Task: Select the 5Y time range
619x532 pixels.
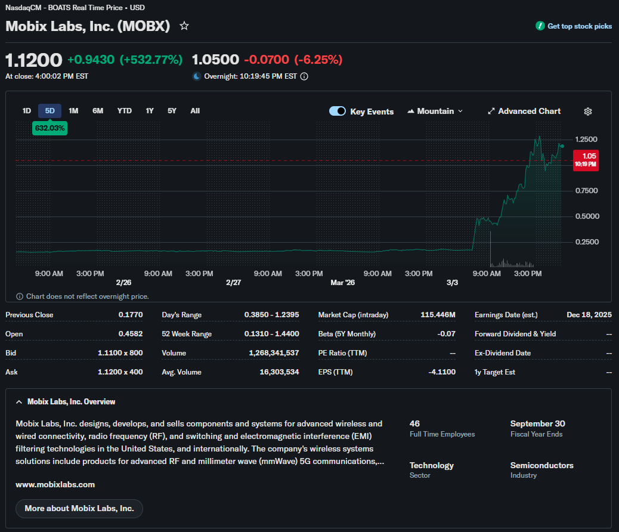Action: pyautogui.click(x=172, y=111)
